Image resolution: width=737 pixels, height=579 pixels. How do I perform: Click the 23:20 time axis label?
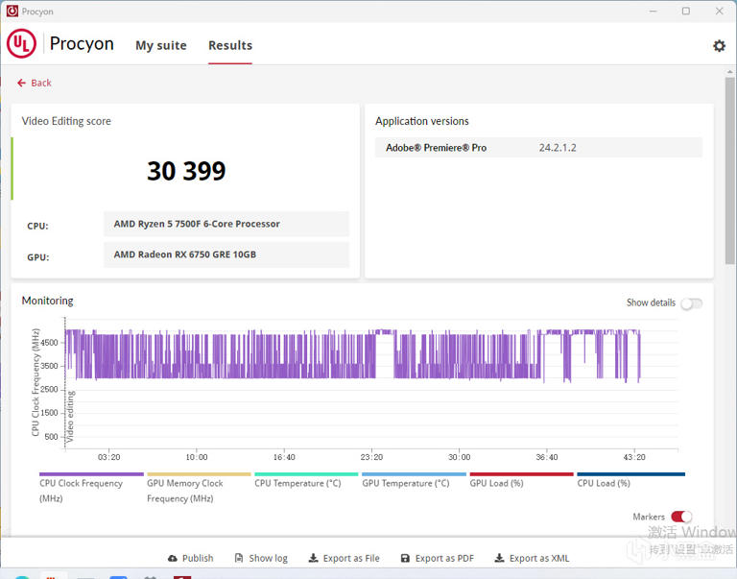(371, 457)
